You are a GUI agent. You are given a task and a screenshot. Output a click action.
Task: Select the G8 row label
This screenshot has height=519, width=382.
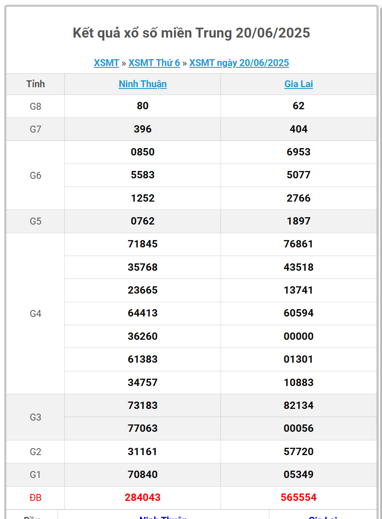coord(35,106)
